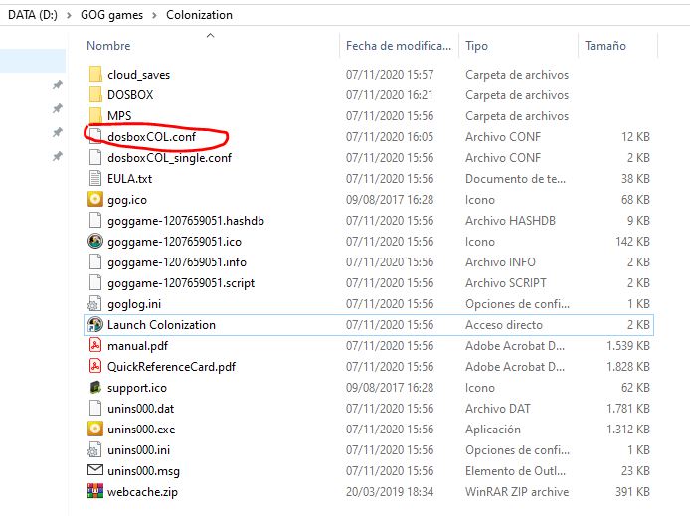Select the Launch Colonization shortcut name
Viewport: 690px width, 516px height.
[x=161, y=325]
